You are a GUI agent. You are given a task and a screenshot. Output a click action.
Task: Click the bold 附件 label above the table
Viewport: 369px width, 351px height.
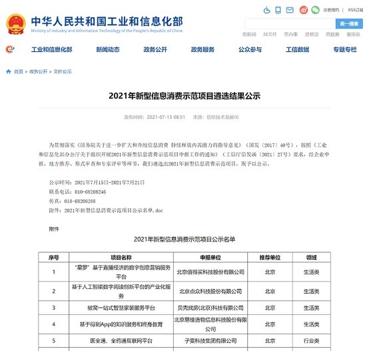pos(54,229)
